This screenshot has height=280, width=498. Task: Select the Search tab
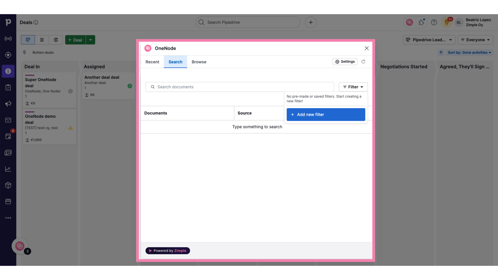tap(175, 62)
